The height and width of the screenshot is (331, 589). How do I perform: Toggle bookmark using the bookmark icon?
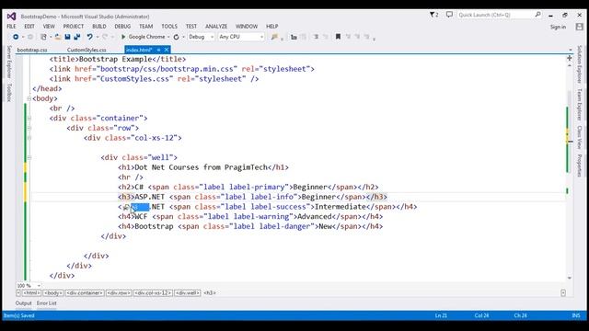click(338, 37)
